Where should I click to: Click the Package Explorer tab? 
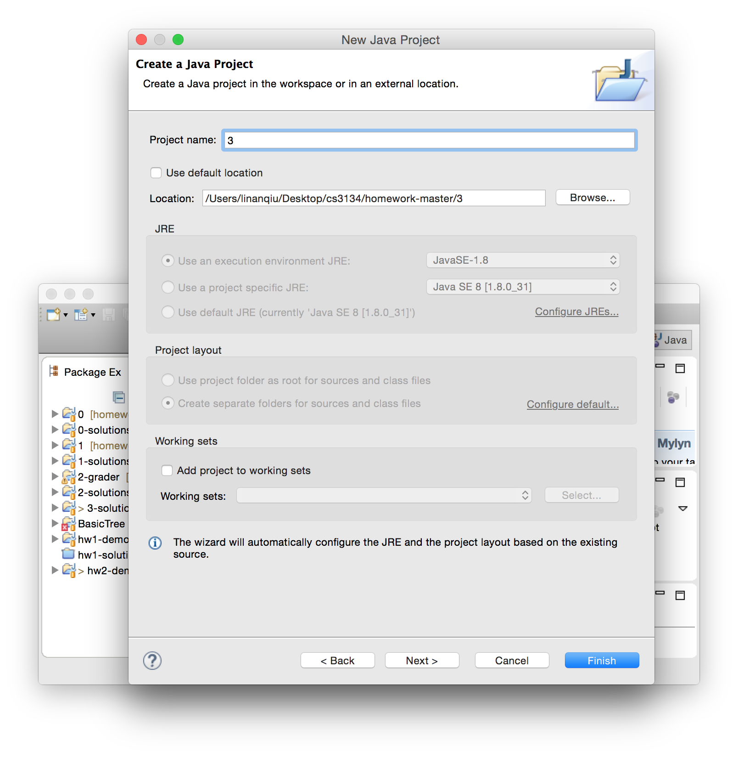coord(86,372)
